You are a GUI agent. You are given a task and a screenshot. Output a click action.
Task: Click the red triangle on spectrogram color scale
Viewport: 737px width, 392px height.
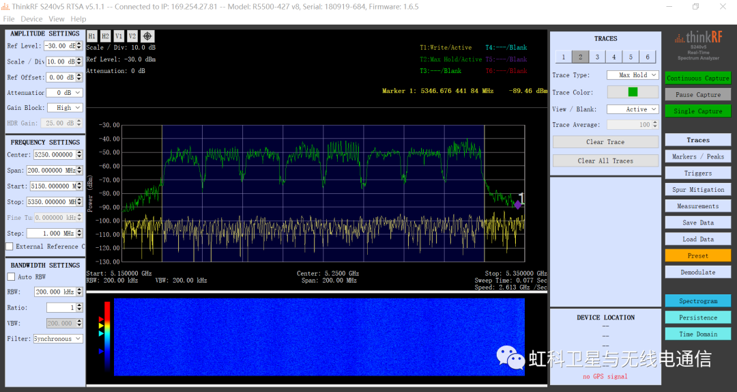pyautogui.click(x=102, y=319)
